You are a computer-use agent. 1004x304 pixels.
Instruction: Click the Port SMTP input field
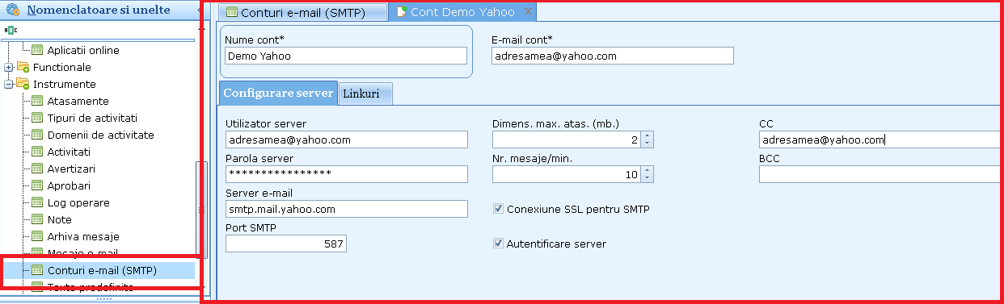tap(286, 244)
